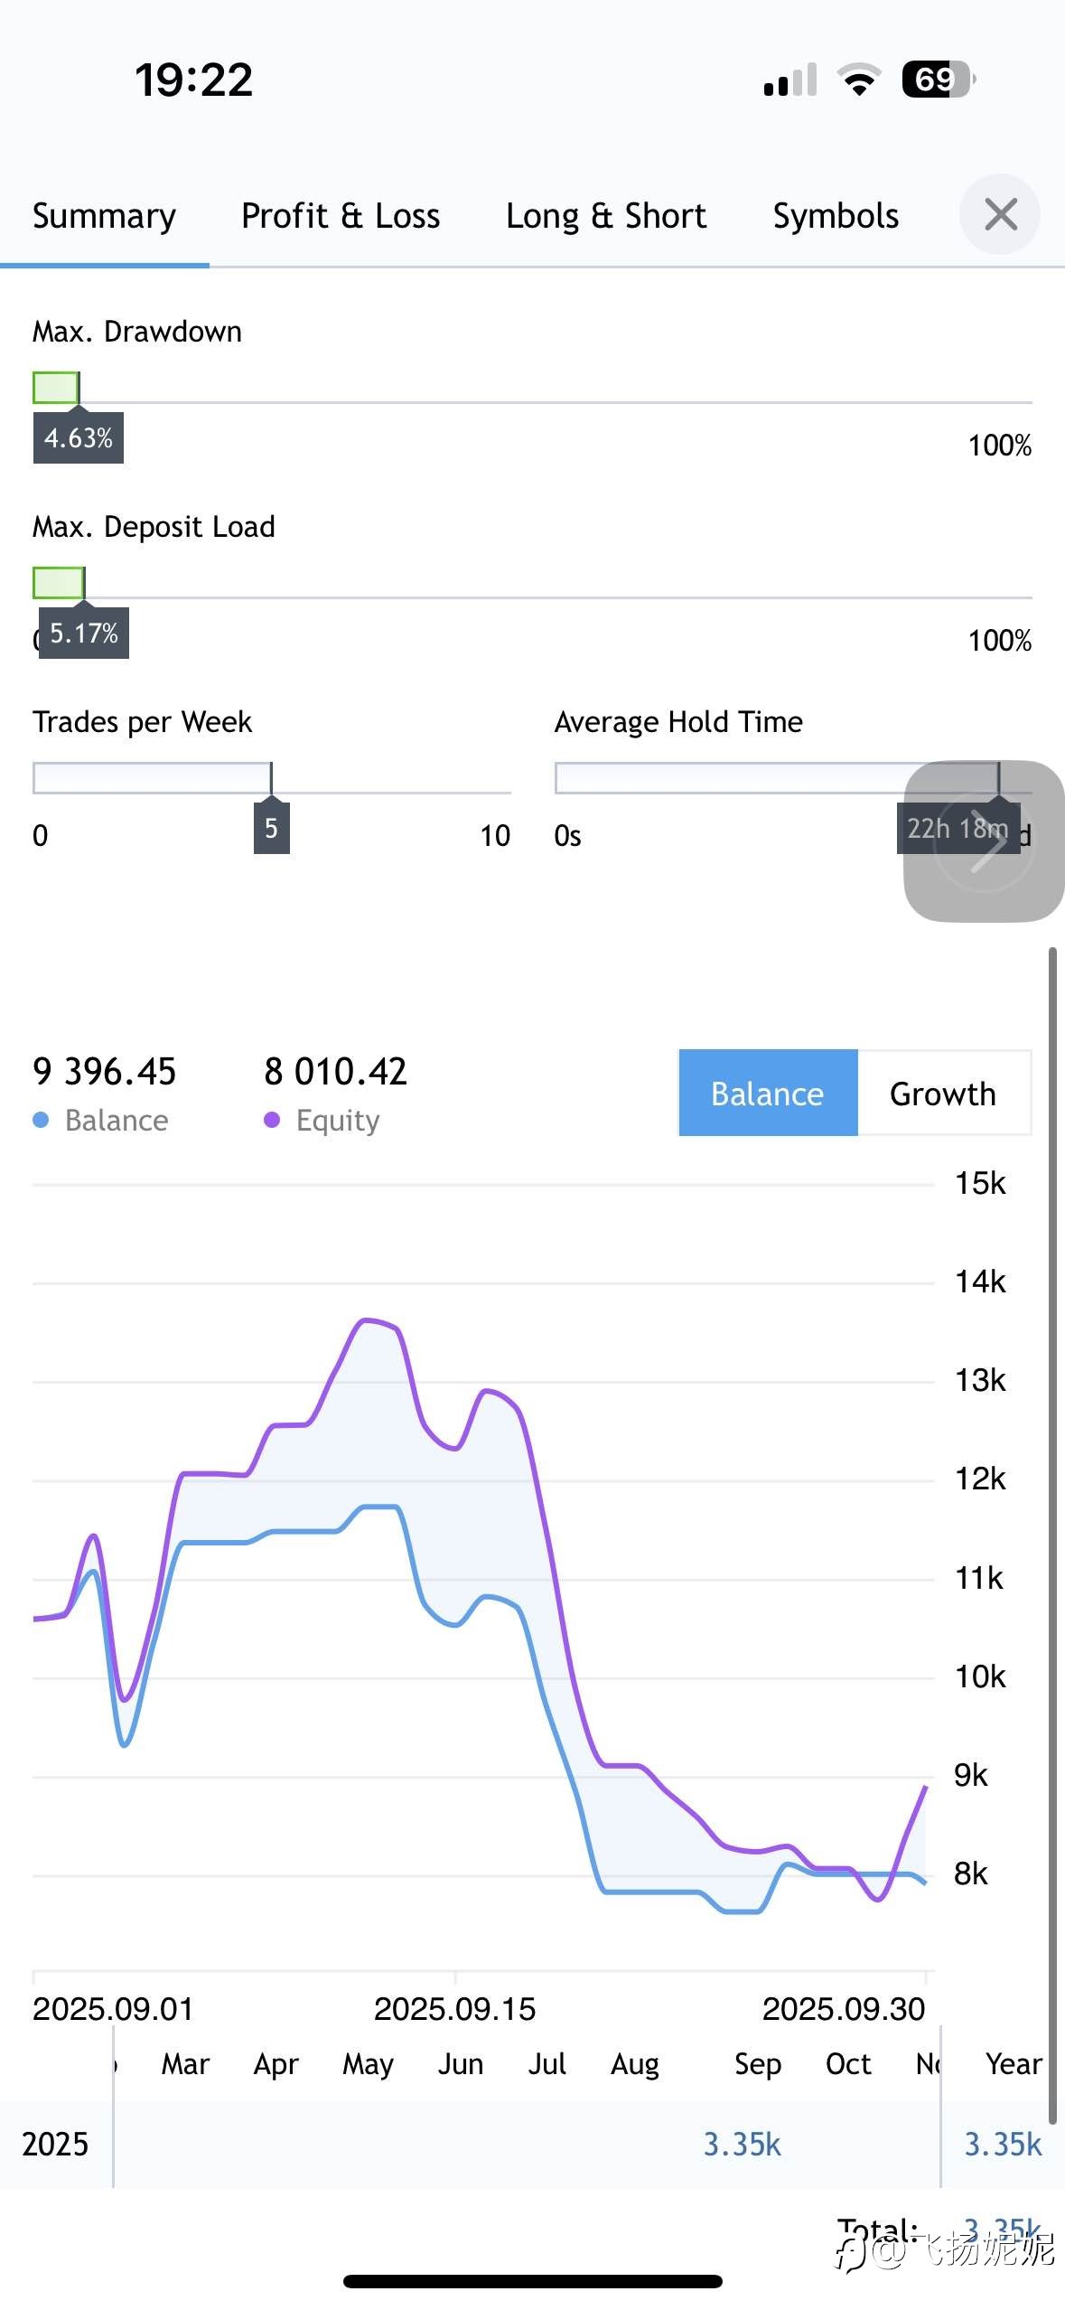Tap the floating next arrow button
The height and width of the screenshot is (2310, 1065).
[x=984, y=841]
